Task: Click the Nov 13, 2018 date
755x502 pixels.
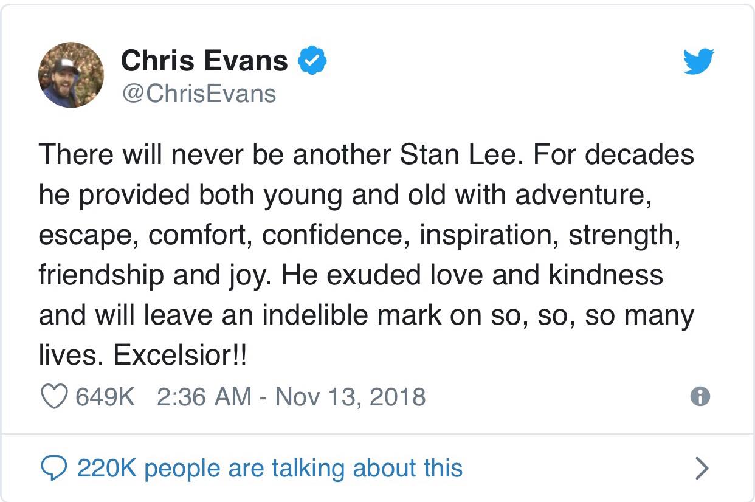Action: (350, 397)
